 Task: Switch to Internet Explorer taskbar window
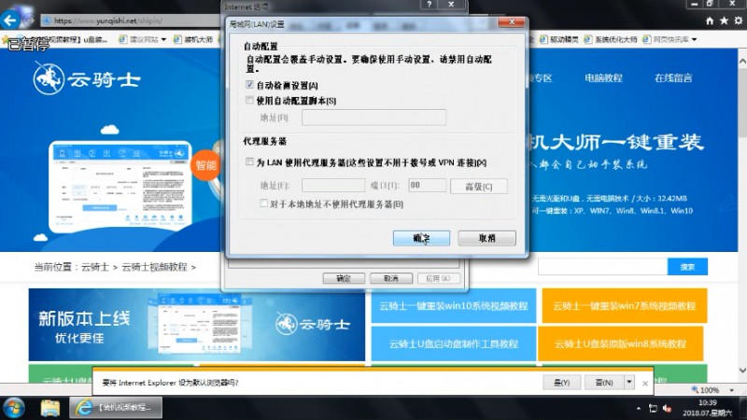(x=116, y=408)
